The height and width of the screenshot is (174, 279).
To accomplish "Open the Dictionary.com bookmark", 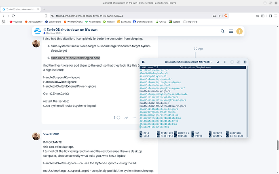I will [143, 22].
